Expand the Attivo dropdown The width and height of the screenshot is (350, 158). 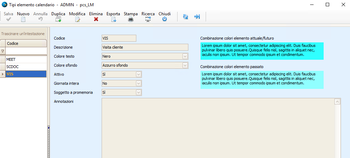pos(138,74)
